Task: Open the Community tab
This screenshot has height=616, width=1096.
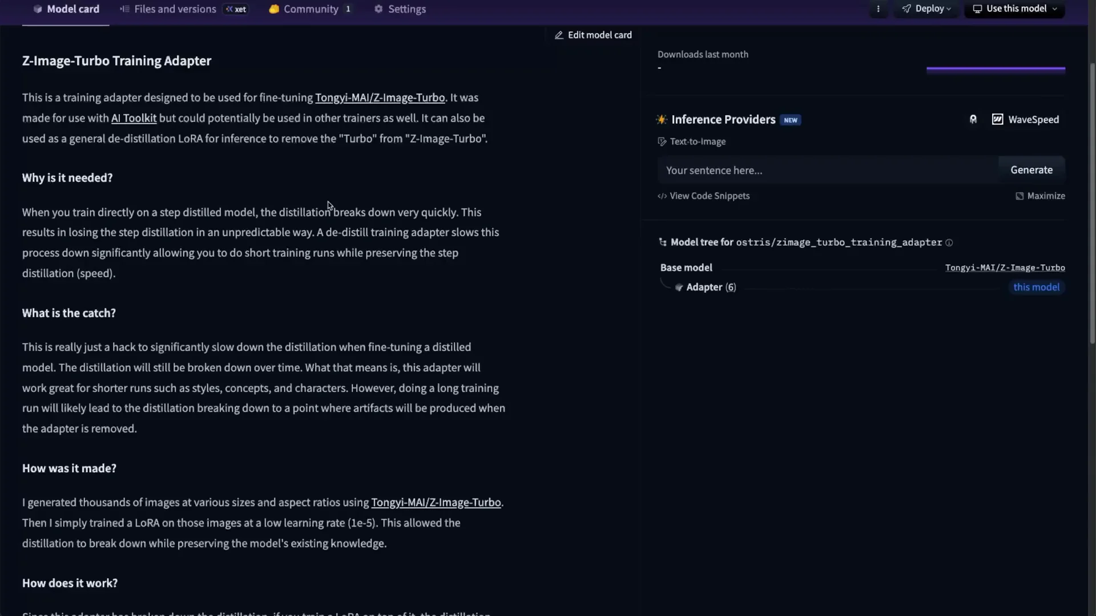Action: coord(311,9)
